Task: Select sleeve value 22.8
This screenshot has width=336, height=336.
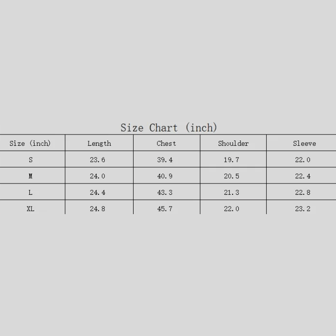Action: [302, 193]
